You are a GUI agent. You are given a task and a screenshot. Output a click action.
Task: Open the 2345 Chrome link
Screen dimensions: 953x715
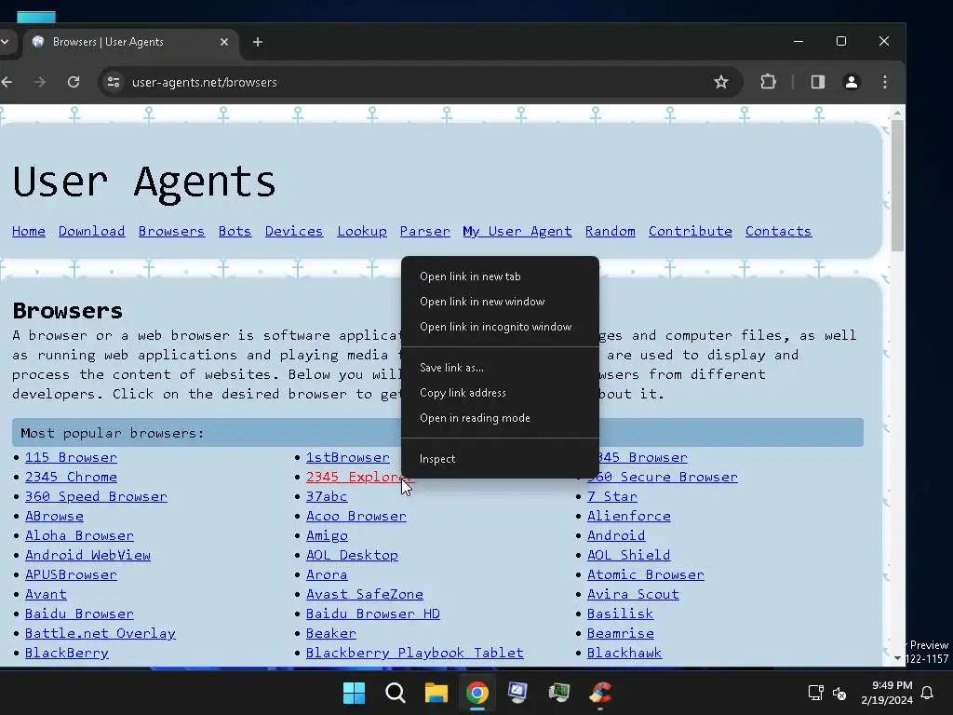point(71,477)
